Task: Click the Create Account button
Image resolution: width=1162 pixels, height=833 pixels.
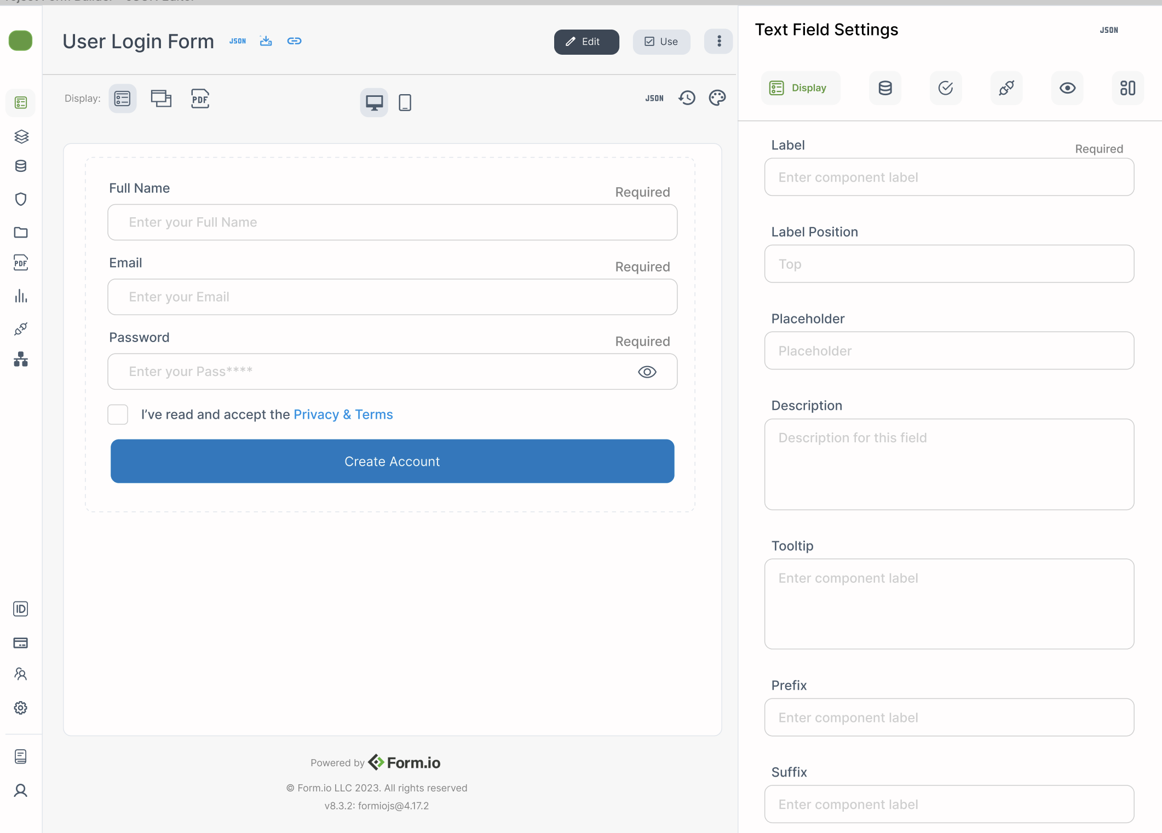Action: coord(392,461)
